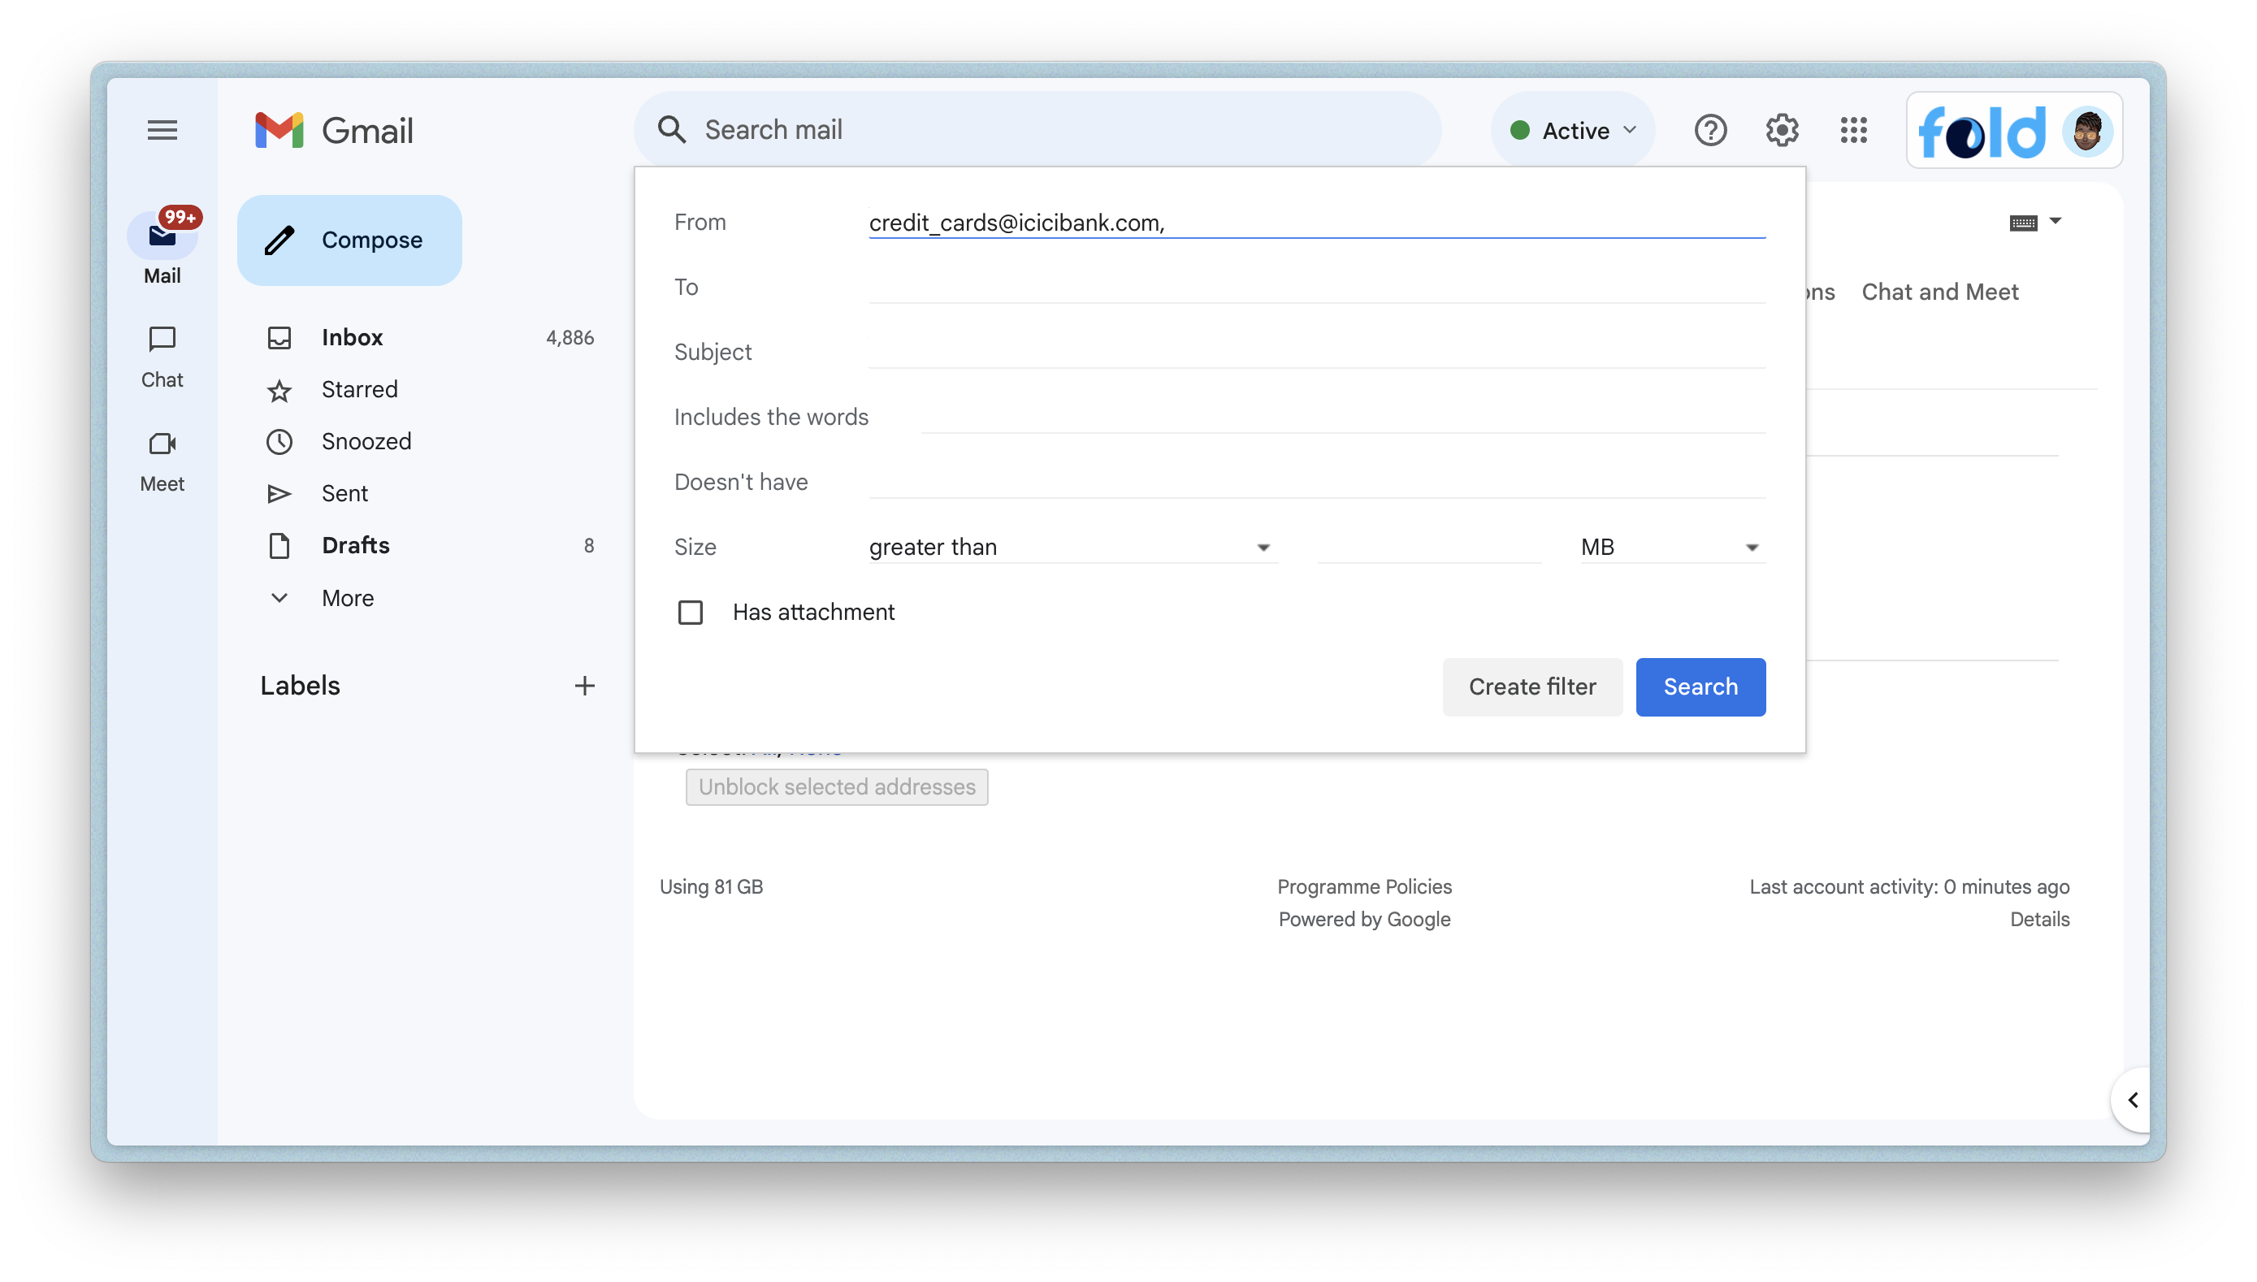Screen dimensions: 2257x1282
Task: Click the 'Using 81 GB' storage text
Action: click(710, 886)
